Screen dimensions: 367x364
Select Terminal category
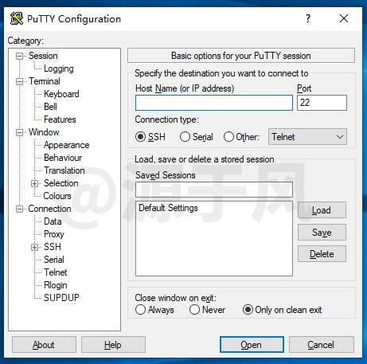(45, 81)
